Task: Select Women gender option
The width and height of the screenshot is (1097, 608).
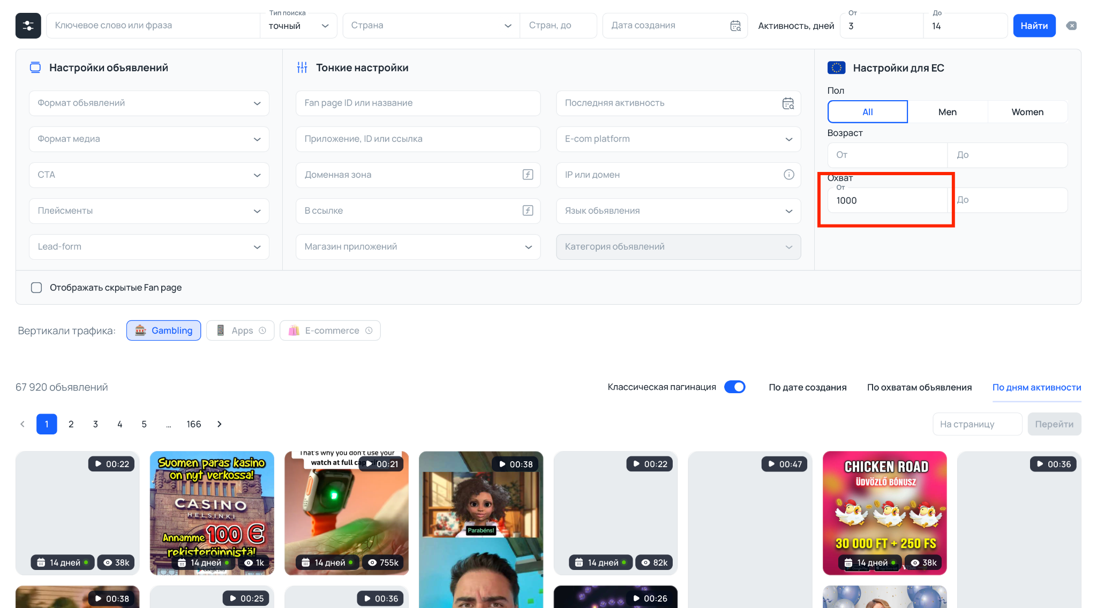Action: pyautogui.click(x=1027, y=112)
